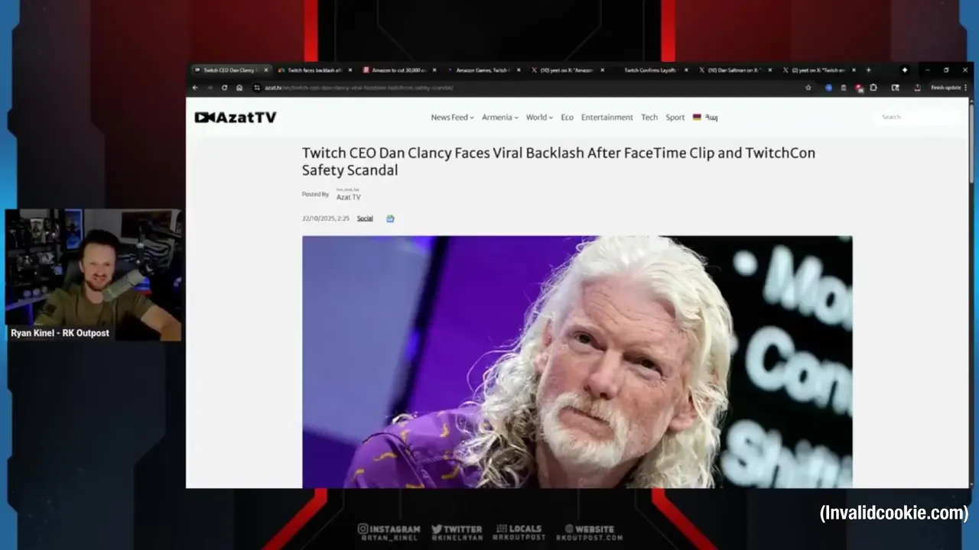Close the 'Twitch CEO Dan Clancy' tab
The height and width of the screenshot is (550, 979).
pyautogui.click(x=266, y=70)
